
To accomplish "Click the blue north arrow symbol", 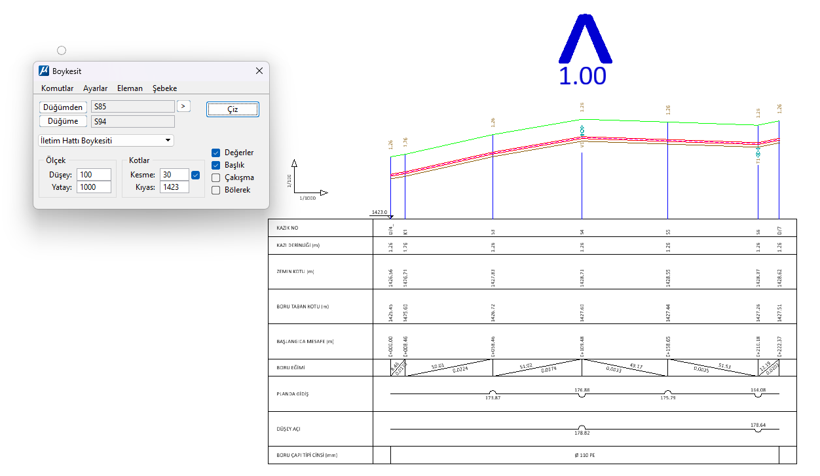I will (585, 39).
